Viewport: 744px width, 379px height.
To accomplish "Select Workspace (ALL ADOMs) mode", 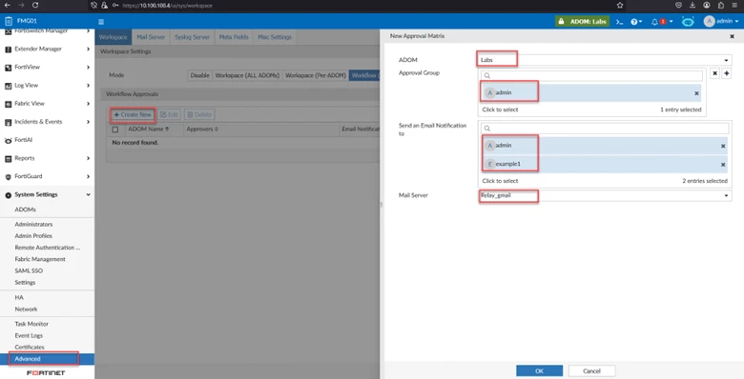I will coord(247,75).
